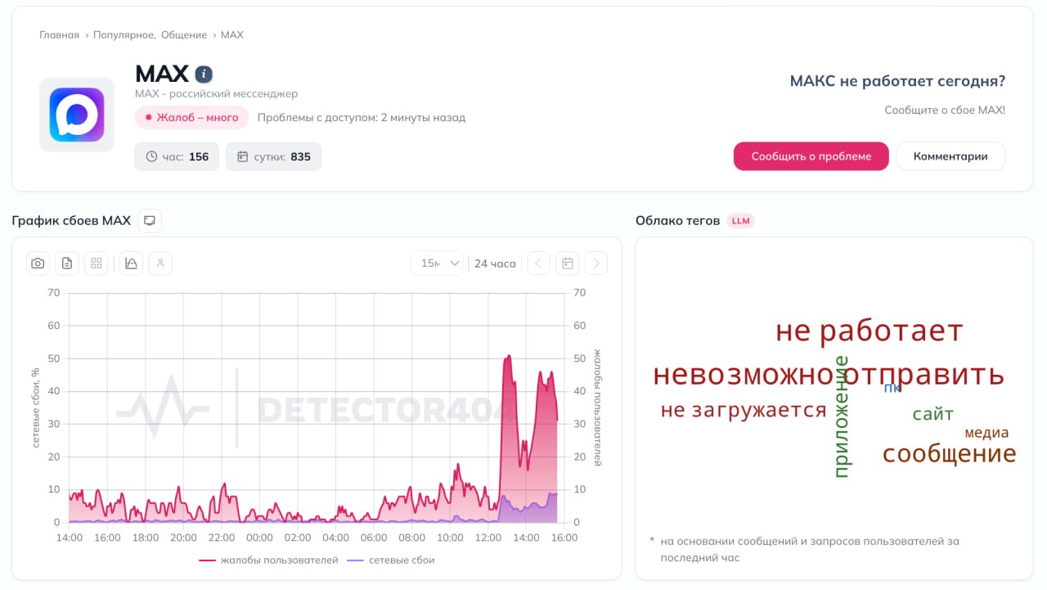Click the monitor icon next to График сбоев MAX
This screenshot has width=1047, height=590.
pos(150,221)
